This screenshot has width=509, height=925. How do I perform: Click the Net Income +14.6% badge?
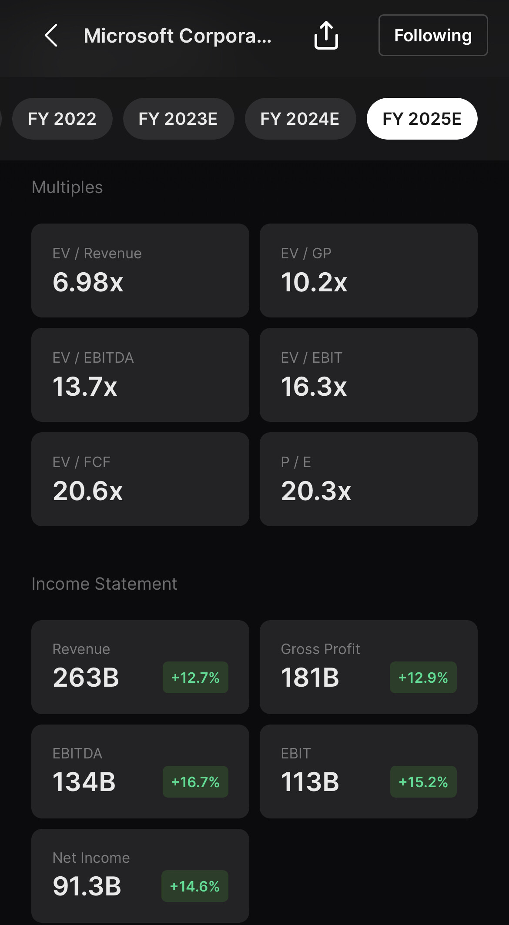coord(194,886)
